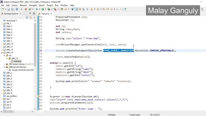The width and height of the screenshot is (206, 116).
Task: Collapse All in Package Explorer
Action: pos(27,17)
